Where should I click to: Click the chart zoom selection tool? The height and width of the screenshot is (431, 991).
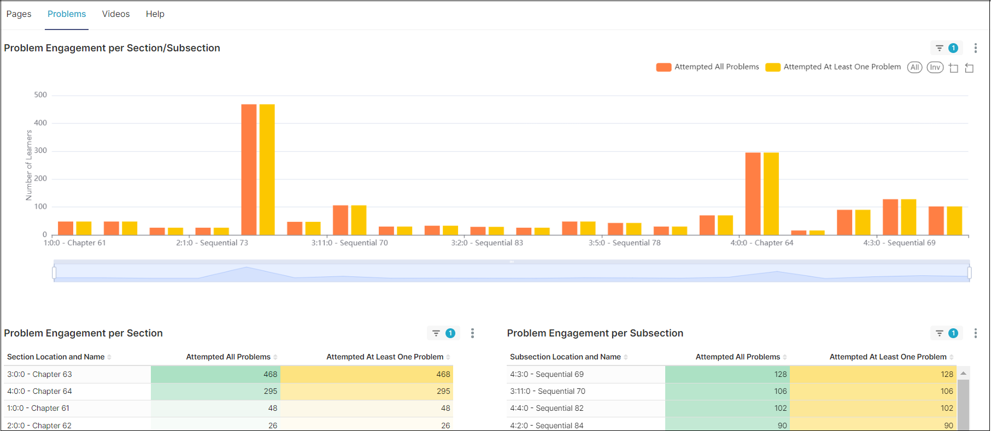tap(953, 68)
